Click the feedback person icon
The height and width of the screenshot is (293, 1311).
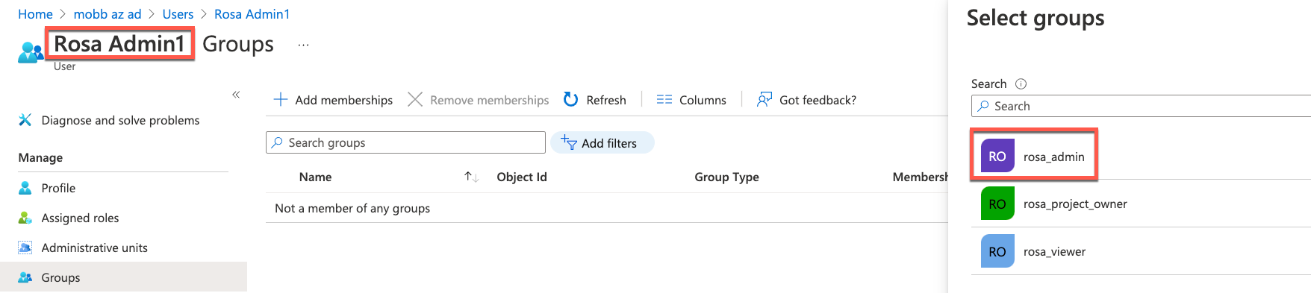pos(764,99)
